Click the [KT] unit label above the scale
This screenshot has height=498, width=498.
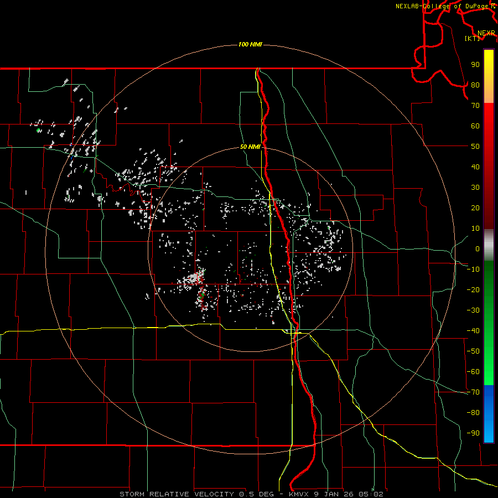[472, 38]
